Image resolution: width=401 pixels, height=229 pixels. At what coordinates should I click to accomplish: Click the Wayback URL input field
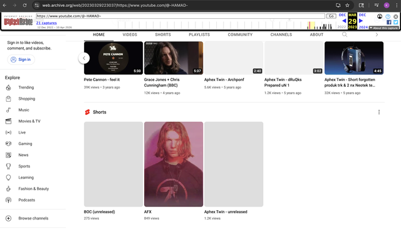180,16
